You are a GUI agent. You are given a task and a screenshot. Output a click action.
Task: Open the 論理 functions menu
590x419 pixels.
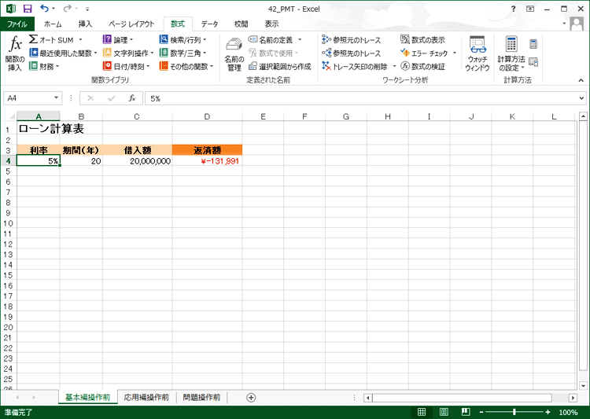(x=118, y=39)
